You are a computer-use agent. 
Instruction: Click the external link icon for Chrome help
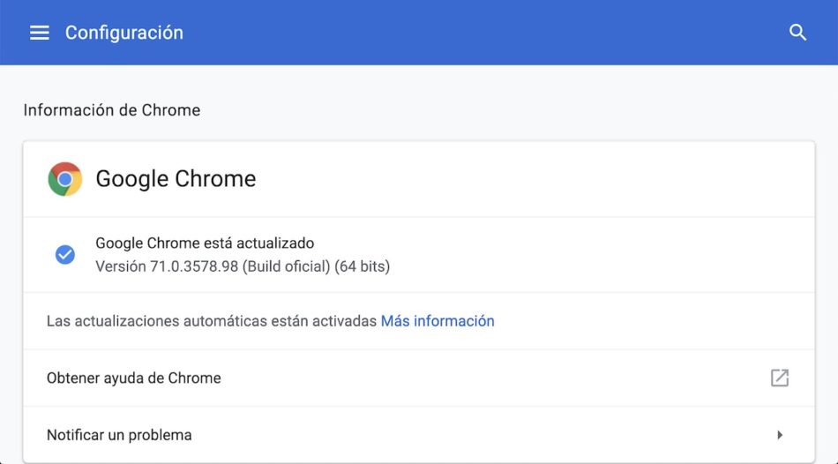pyautogui.click(x=780, y=378)
